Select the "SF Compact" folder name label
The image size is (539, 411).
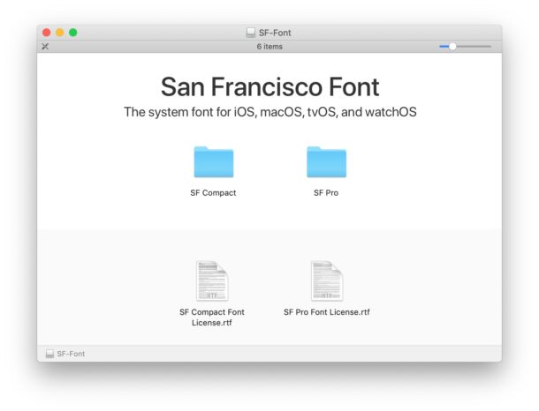tap(213, 192)
